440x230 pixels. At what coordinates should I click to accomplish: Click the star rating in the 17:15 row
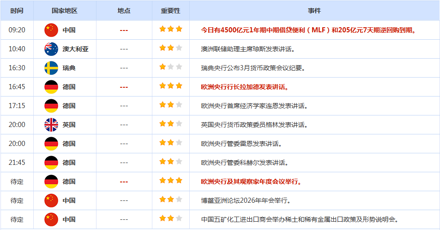click(x=171, y=105)
